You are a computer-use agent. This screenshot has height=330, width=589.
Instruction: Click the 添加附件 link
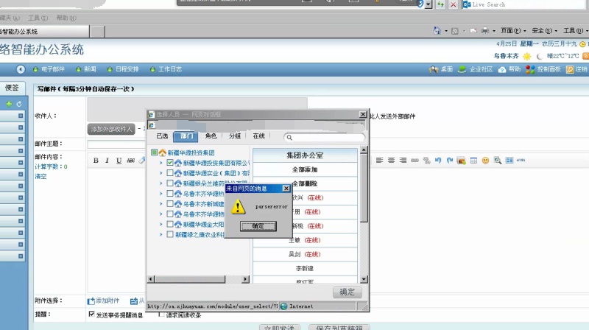[x=103, y=301]
